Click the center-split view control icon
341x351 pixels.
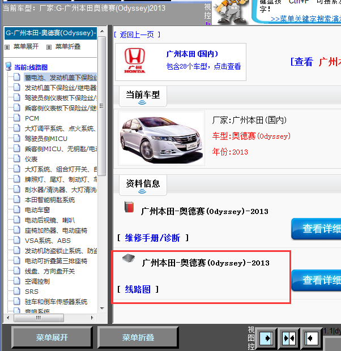pyautogui.click(x=289, y=338)
